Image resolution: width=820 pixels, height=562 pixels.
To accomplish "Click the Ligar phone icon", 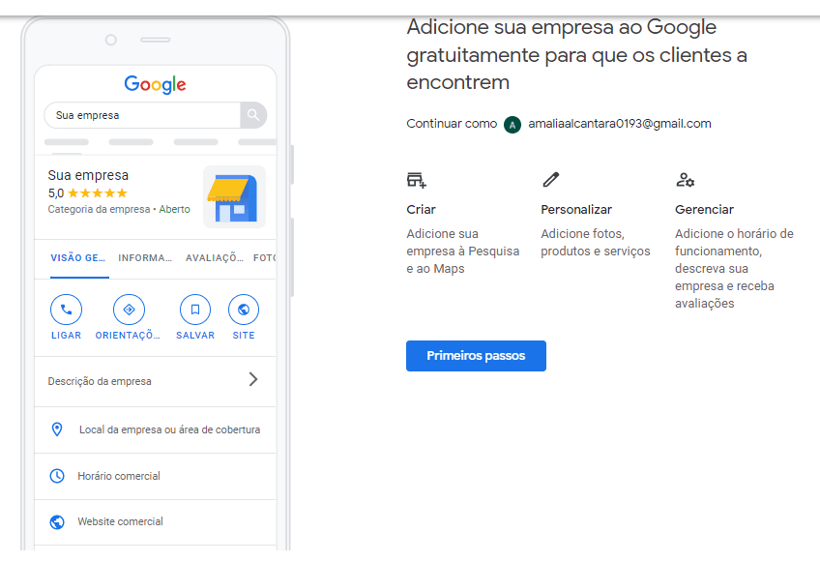I will [66, 311].
